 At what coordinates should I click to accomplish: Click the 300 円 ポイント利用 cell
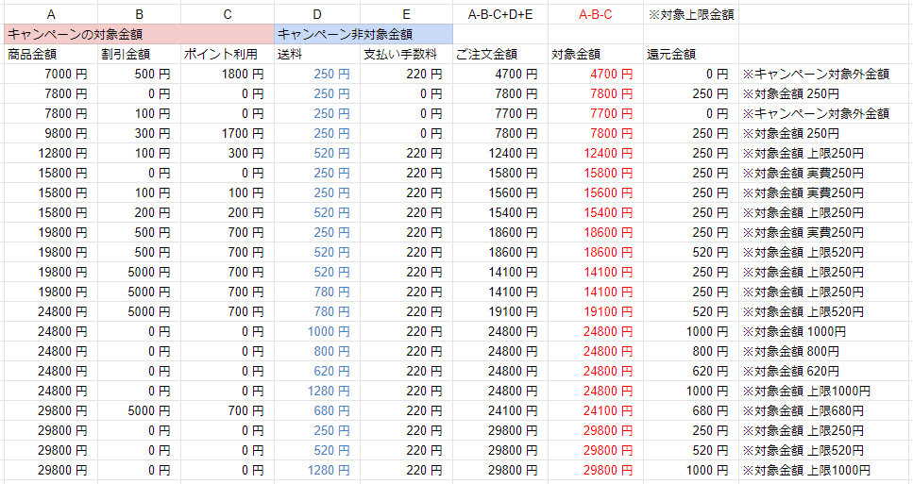tap(228, 153)
